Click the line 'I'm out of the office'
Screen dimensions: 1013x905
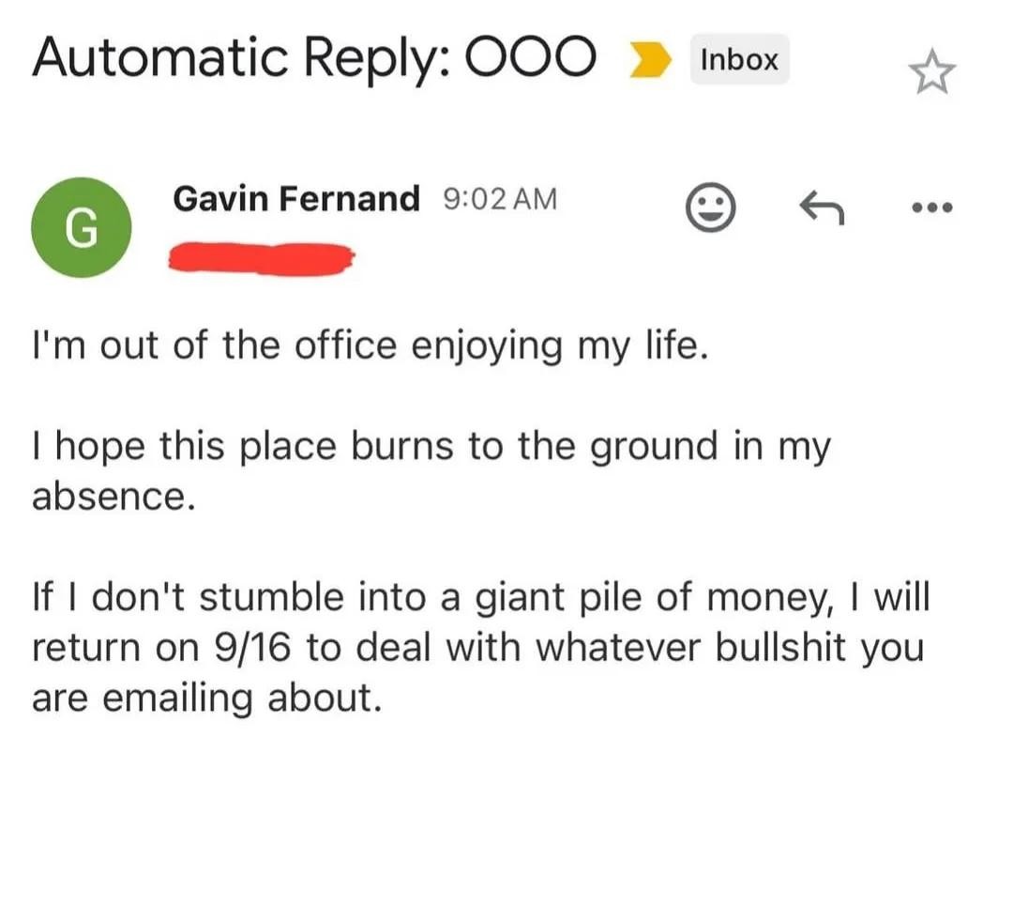pos(367,346)
